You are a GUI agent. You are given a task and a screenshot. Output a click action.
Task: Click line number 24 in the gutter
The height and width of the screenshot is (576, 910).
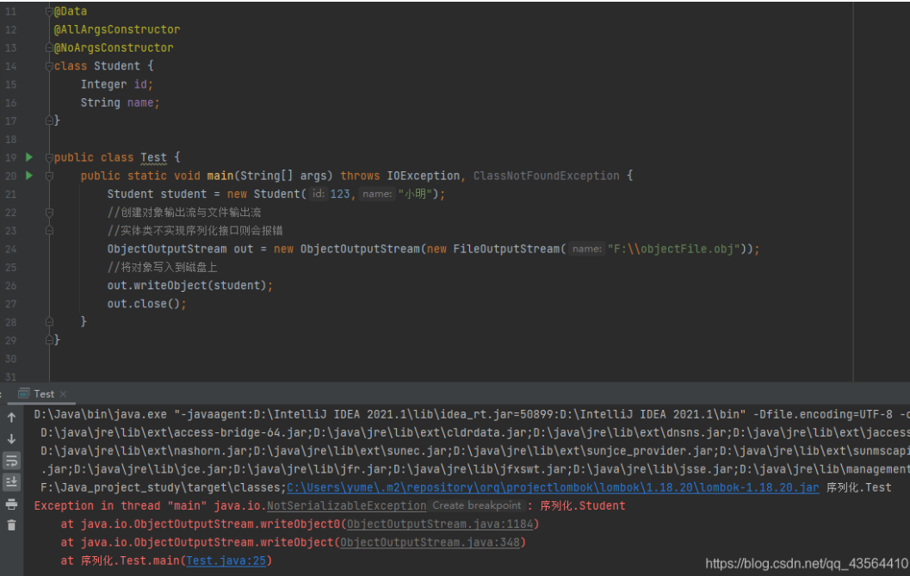(x=11, y=249)
